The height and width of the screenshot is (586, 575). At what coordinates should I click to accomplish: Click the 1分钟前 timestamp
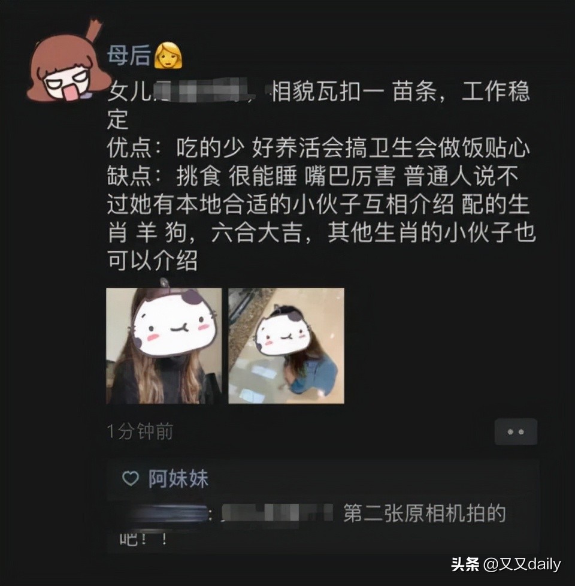click(x=140, y=431)
